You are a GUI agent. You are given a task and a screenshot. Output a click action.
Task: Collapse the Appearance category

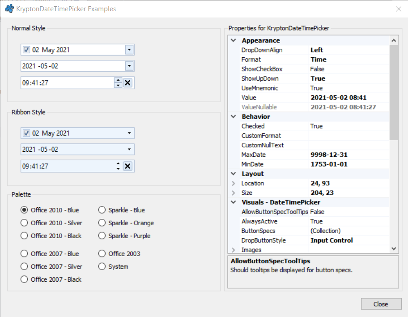click(x=234, y=40)
